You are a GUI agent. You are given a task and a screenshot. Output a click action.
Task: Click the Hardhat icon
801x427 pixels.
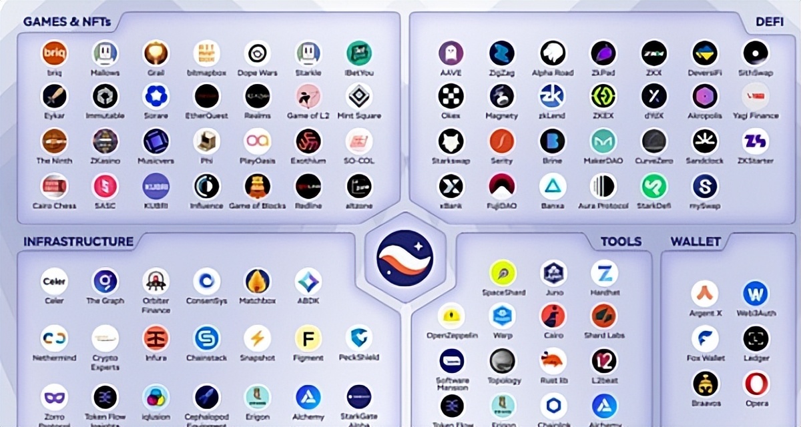[x=604, y=274]
